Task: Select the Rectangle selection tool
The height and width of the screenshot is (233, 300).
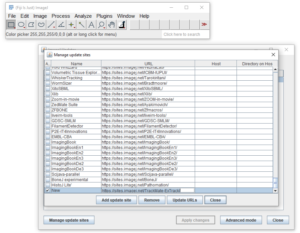Action: point(11,25)
